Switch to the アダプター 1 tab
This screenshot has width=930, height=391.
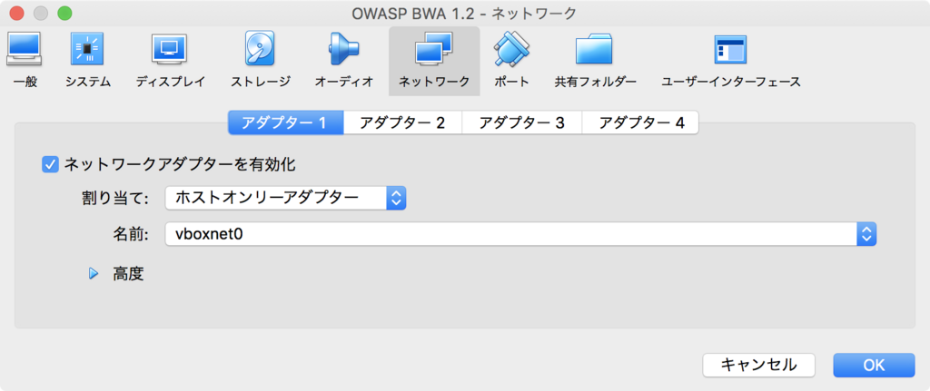click(x=286, y=122)
